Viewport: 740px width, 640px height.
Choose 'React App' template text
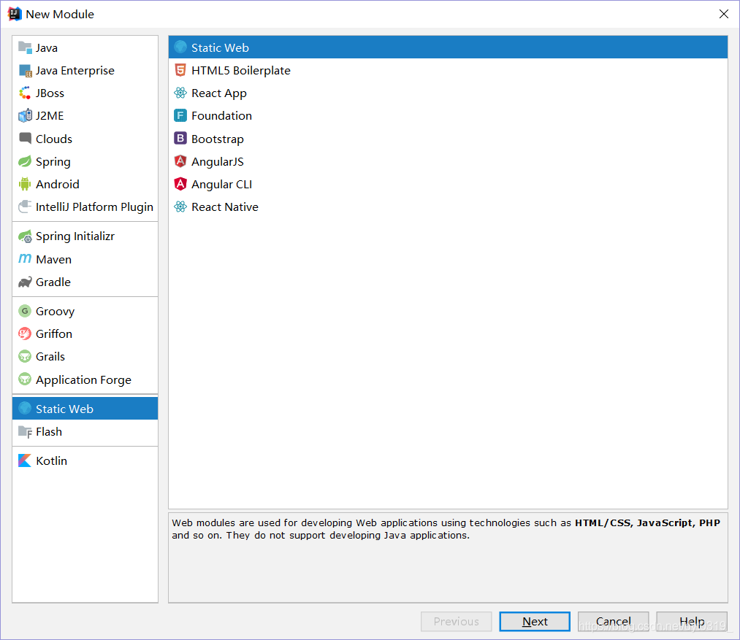[x=219, y=93]
